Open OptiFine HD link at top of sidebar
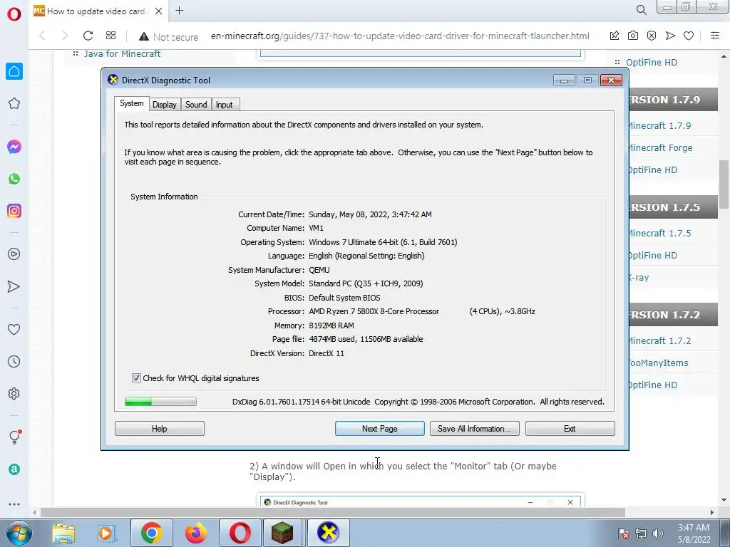 652,63
